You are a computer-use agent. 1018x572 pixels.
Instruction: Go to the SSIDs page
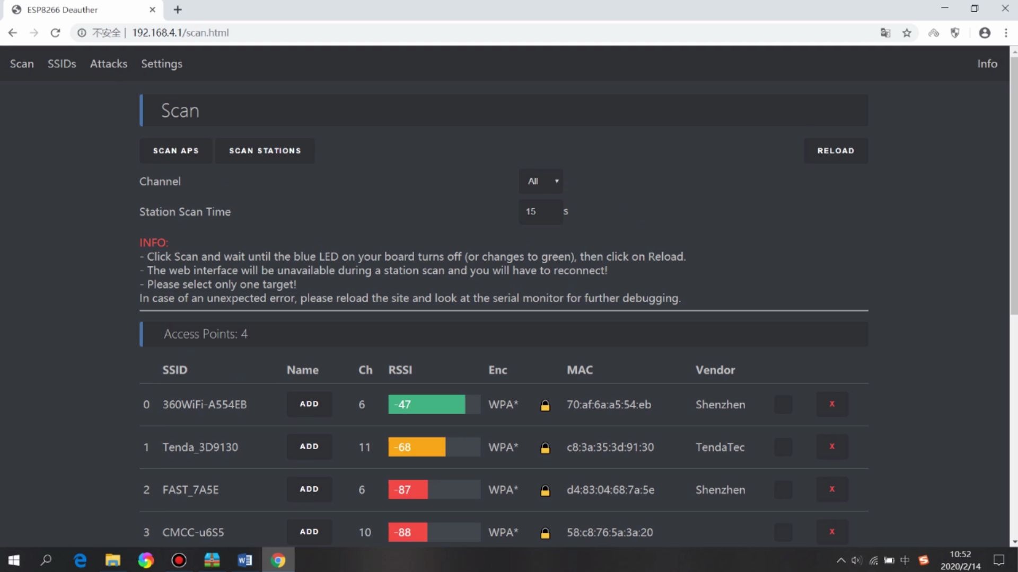62,64
